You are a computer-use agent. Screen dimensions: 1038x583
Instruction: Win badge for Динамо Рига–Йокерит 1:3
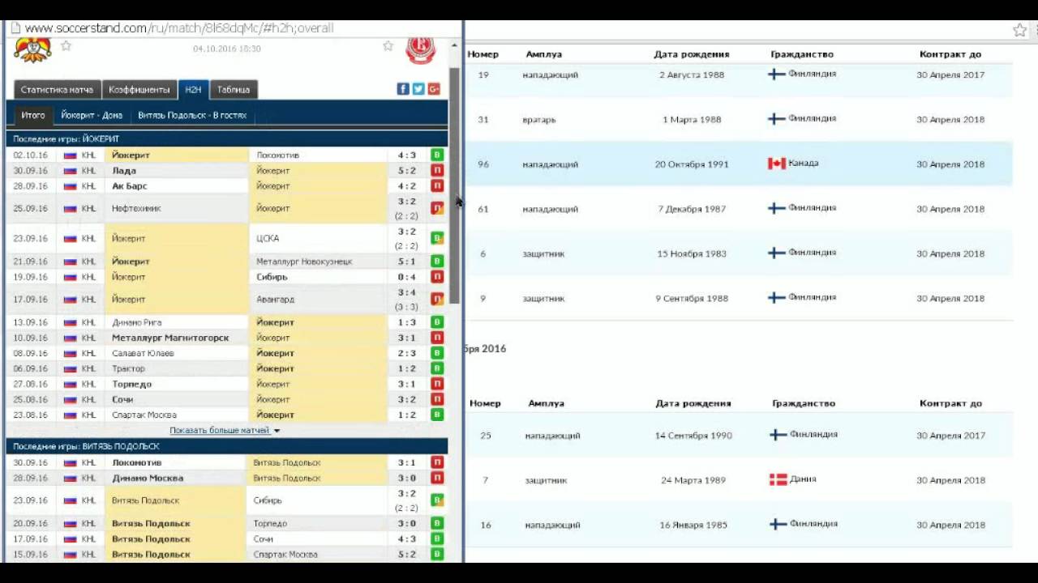437,322
